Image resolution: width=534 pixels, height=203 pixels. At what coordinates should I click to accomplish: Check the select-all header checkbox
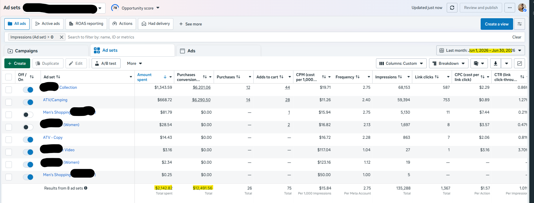[x=9, y=77]
